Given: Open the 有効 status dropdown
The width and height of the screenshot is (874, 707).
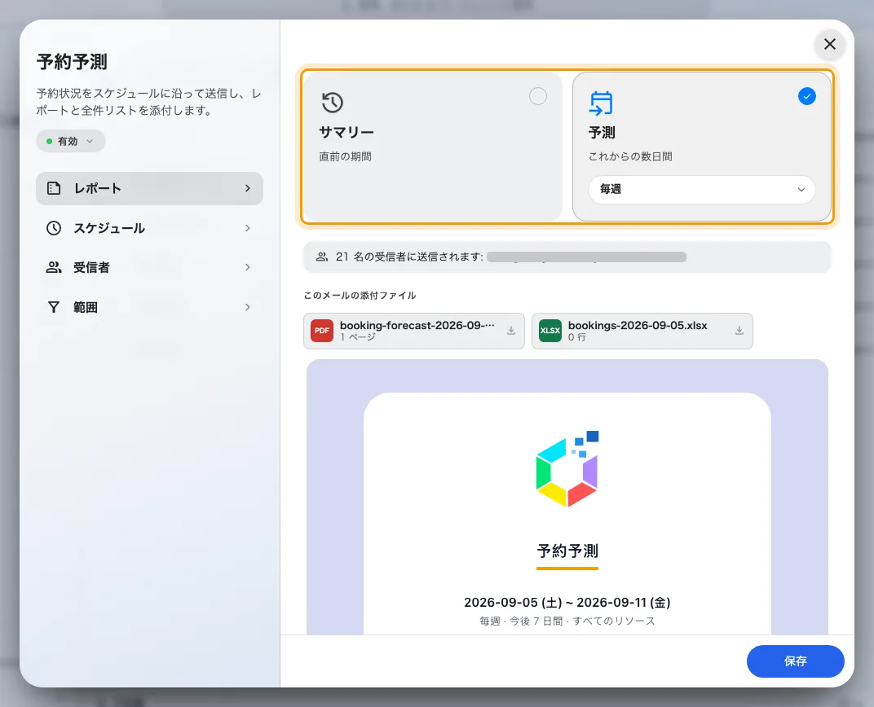Looking at the screenshot, I should tap(71, 142).
